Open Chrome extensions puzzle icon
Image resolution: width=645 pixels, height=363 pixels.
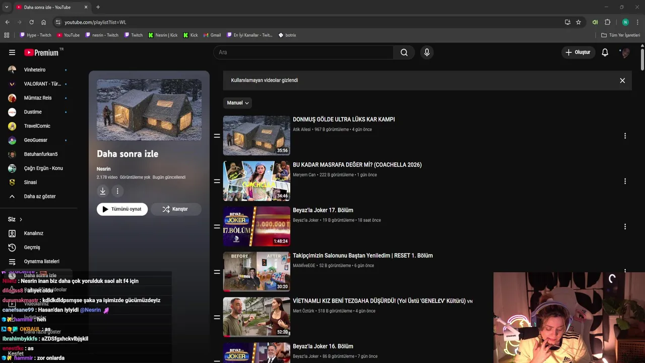click(x=608, y=22)
